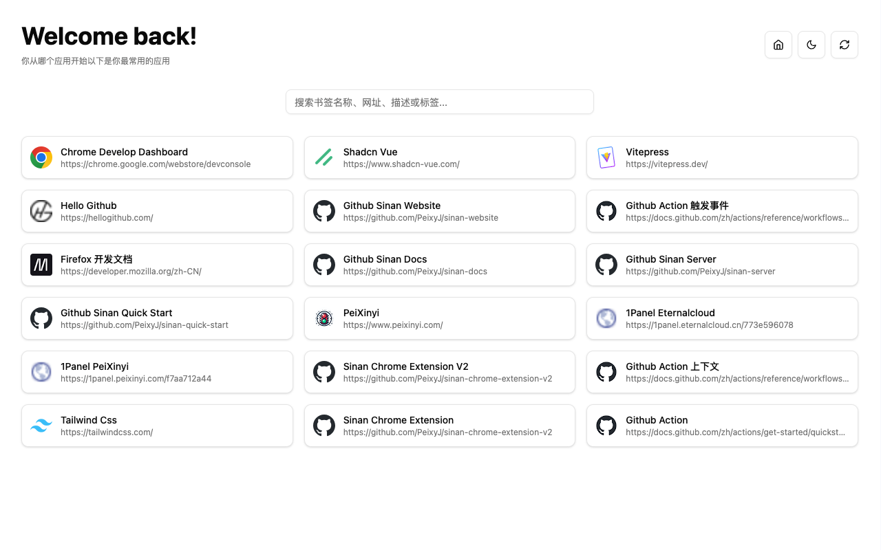Click the Chrome logo icon
The image size is (881, 550).
tap(41, 157)
